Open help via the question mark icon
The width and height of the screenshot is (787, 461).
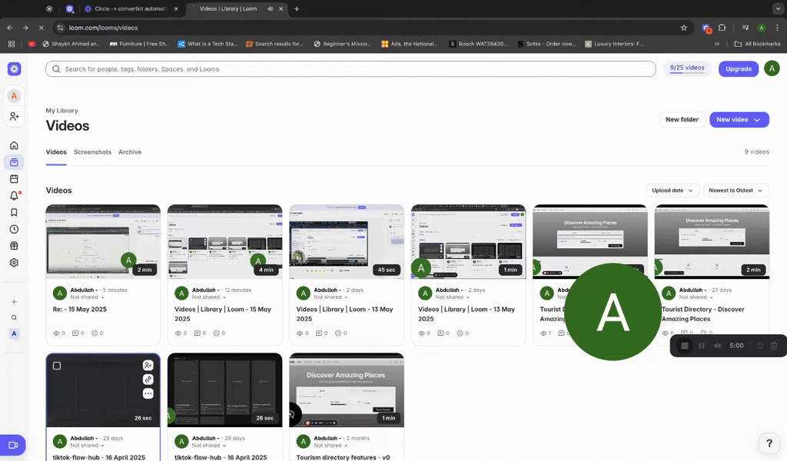point(769,443)
